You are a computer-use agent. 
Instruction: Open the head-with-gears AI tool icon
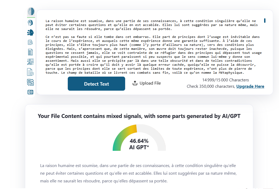(x=31, y=23)
